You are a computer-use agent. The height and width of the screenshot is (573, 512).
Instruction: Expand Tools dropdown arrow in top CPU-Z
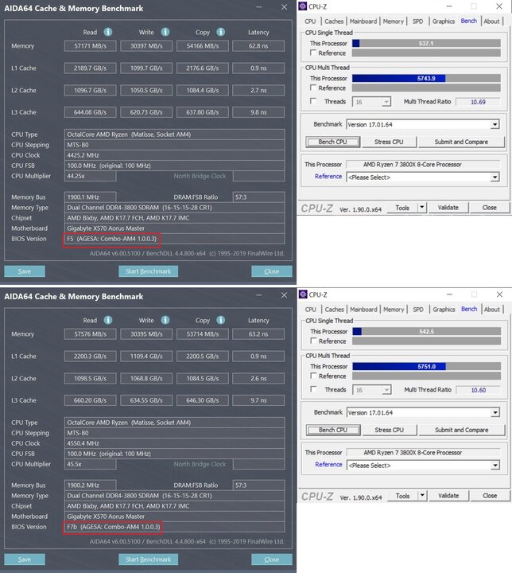[422, 208]
